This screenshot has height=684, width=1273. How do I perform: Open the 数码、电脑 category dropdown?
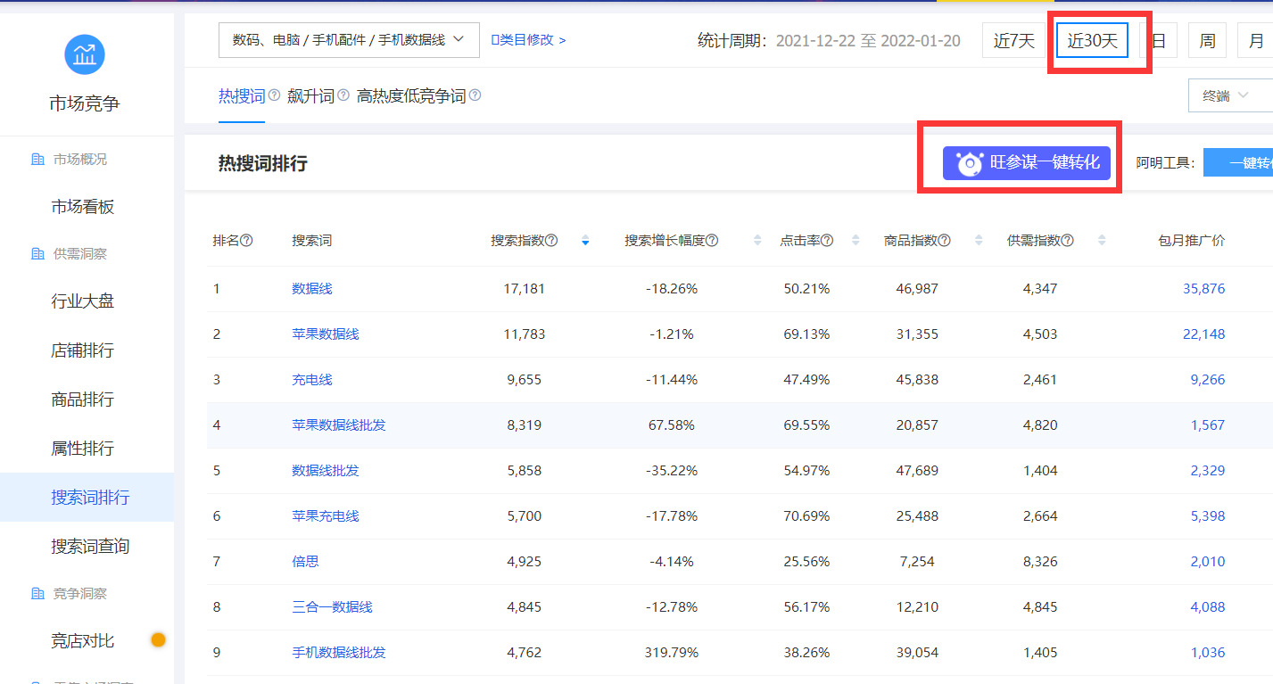point(349,40)
